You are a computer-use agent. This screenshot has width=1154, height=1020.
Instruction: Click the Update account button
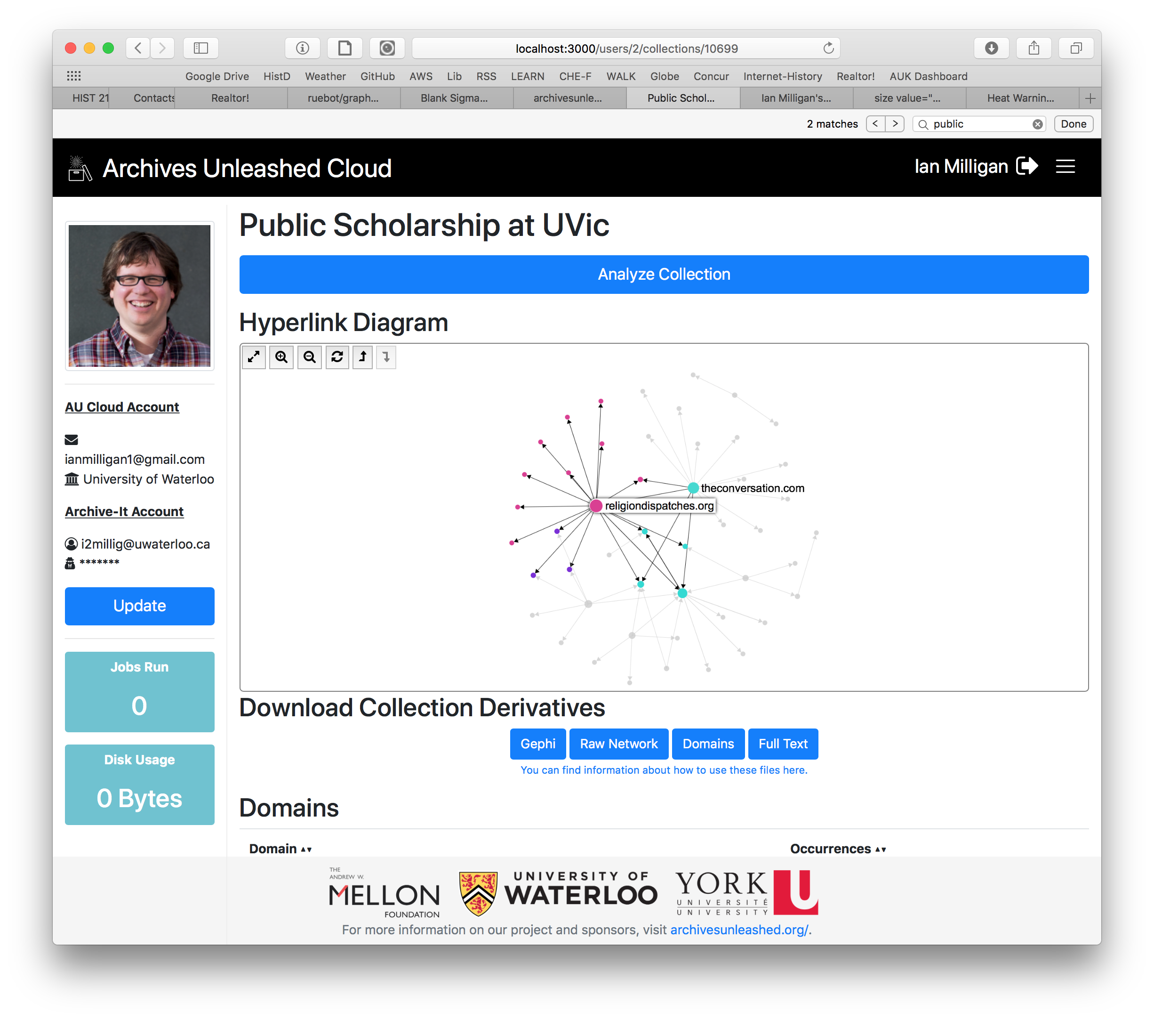(x=139, y=606)
